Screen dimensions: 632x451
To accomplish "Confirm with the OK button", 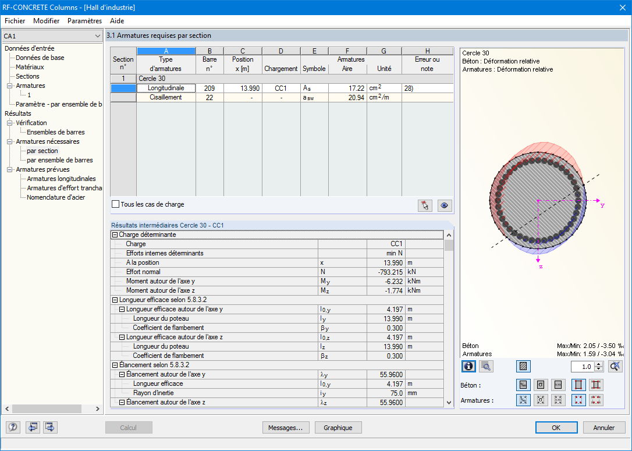I will click(x=556, y=428).
